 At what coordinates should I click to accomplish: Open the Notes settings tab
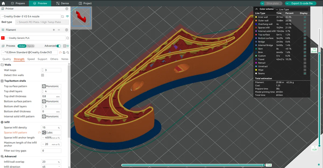pyautogui.click(x=65, y=59)
